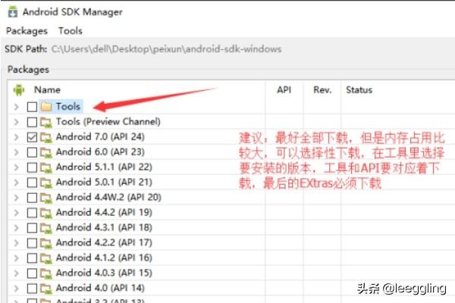Click the Android SDK Manager title icon
This screenshot has width=455, height=303.
tap(12, 12)
